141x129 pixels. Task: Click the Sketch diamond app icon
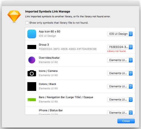[x=14, y=16]
